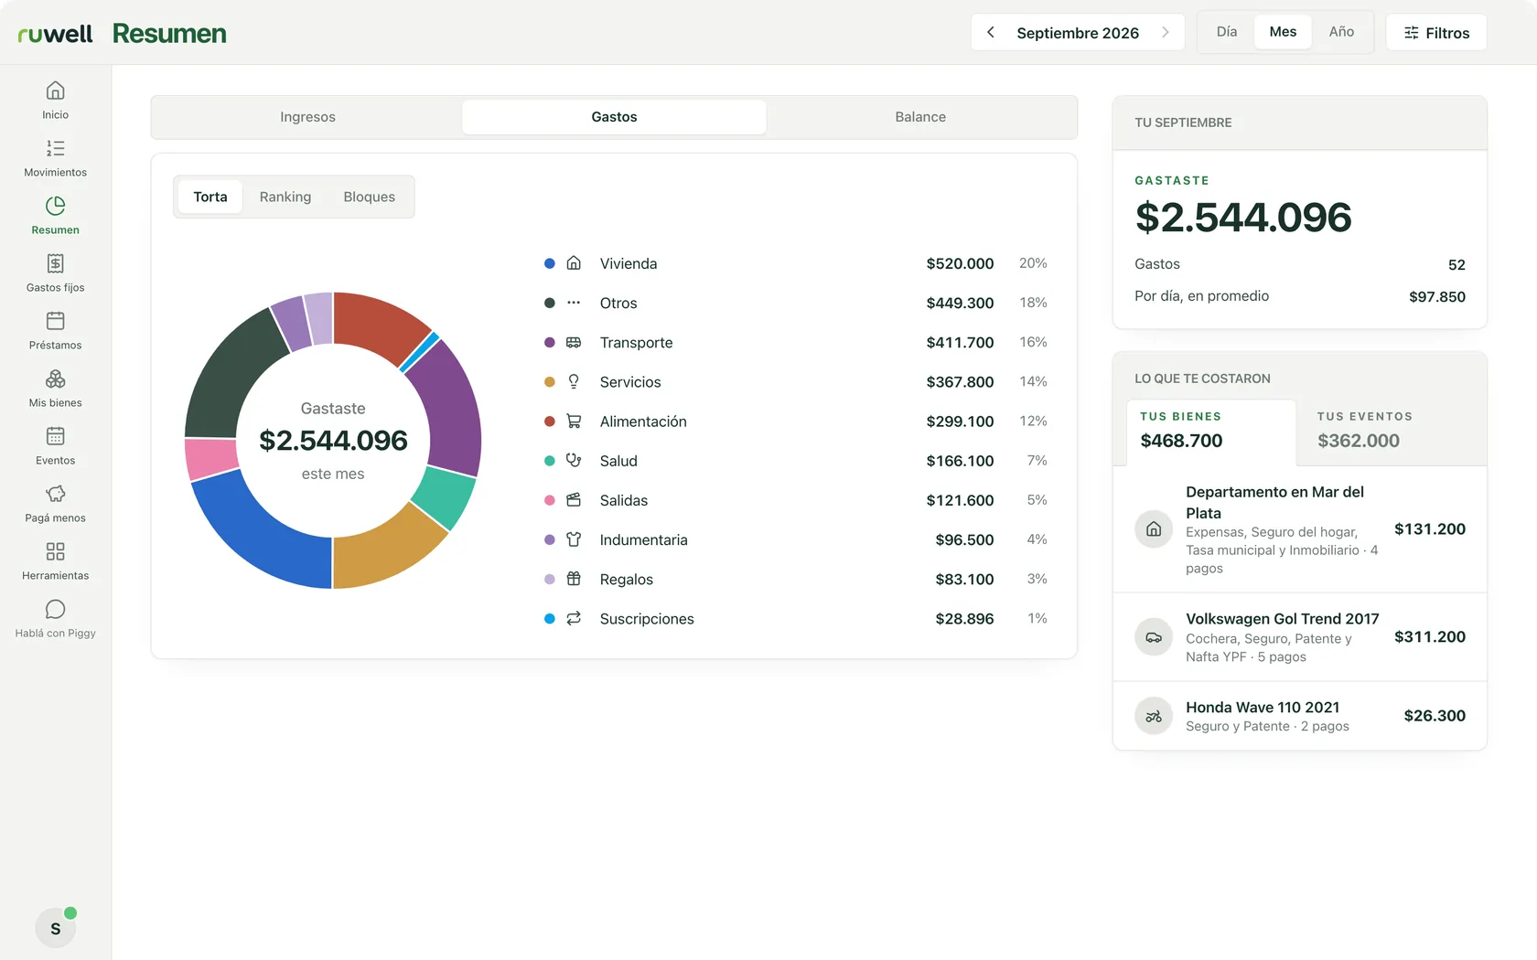1537x960 pixels.
Task: Open Hablá con Piggy chat icon
Action: [55, 609]
